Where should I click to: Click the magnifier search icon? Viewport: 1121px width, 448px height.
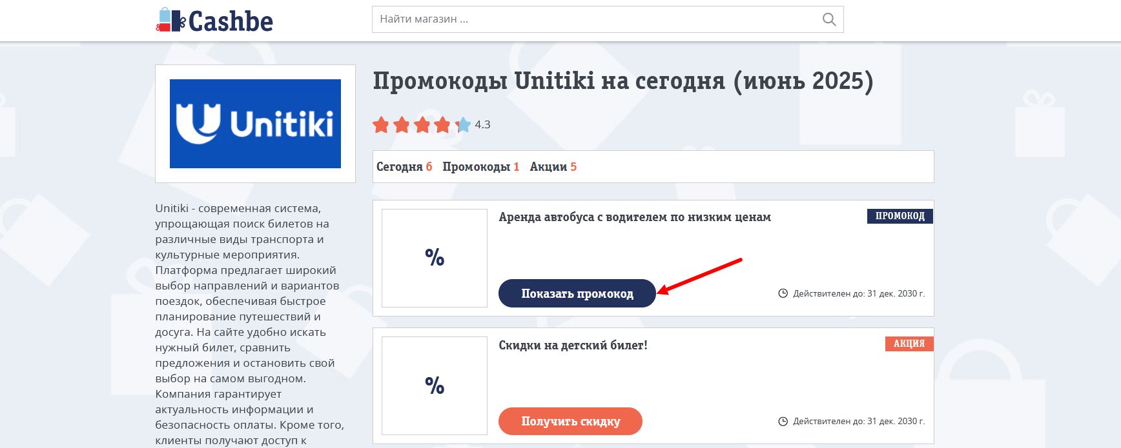coord(829,19)
